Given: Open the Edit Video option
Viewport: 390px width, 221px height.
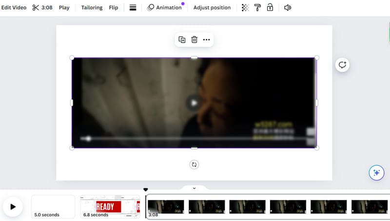Looking at the screenshot, I should 14,7.
